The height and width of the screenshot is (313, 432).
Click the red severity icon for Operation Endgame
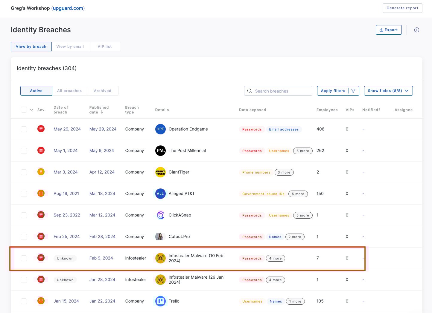pos(41,129)
